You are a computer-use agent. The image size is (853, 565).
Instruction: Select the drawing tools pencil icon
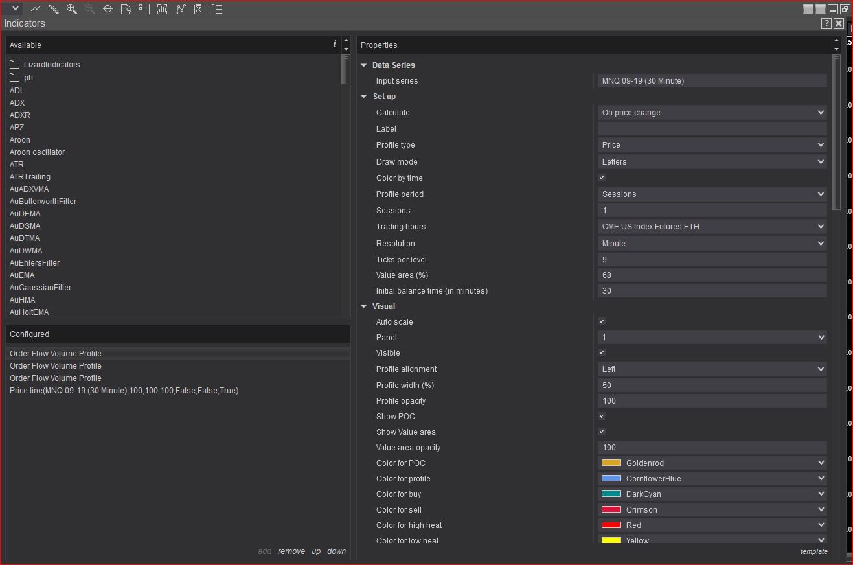(x=54, y=9)
